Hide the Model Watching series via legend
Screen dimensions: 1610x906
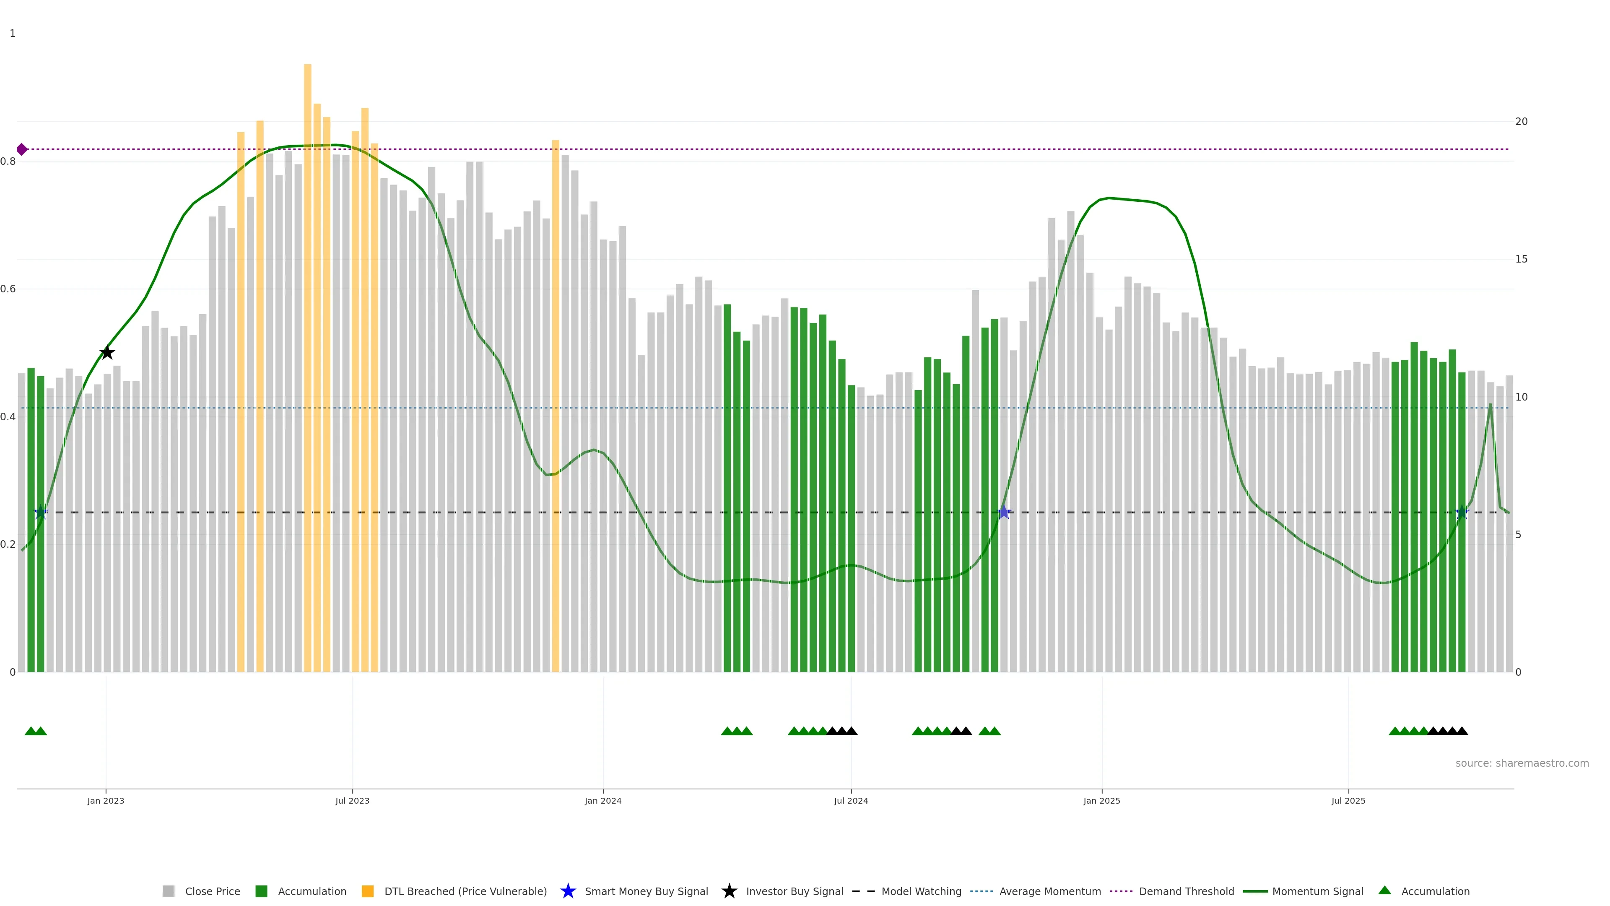(921, 891)
